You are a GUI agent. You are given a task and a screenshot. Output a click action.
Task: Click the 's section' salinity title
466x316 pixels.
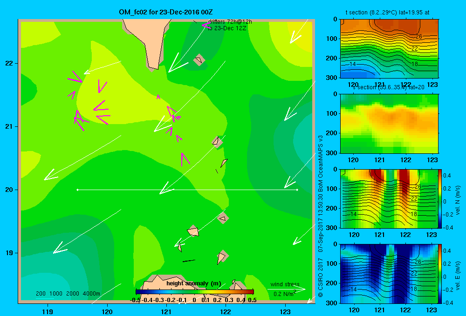389,87
